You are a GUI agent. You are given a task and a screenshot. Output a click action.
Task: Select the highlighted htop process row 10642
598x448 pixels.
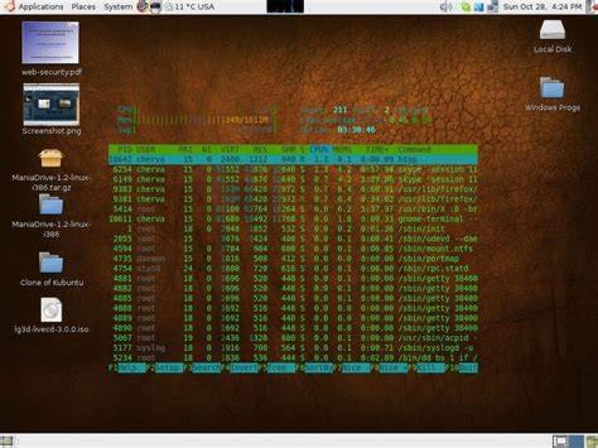coord(293,159)
